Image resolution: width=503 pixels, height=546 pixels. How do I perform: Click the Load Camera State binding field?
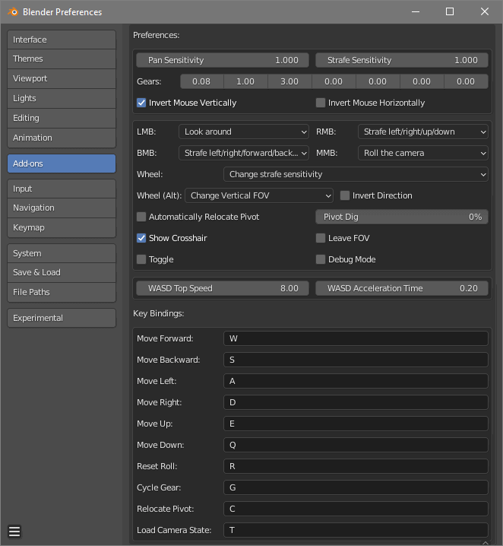pyautogui.click(x=356, y=530)
